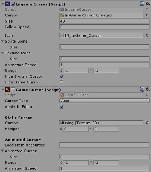This screenshot has width=151, height=172.
Task: Collapse the Sprite Icons array
Action: tap(3, 41)
